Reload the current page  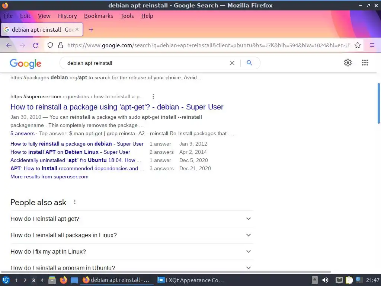(x=36, y=45)
